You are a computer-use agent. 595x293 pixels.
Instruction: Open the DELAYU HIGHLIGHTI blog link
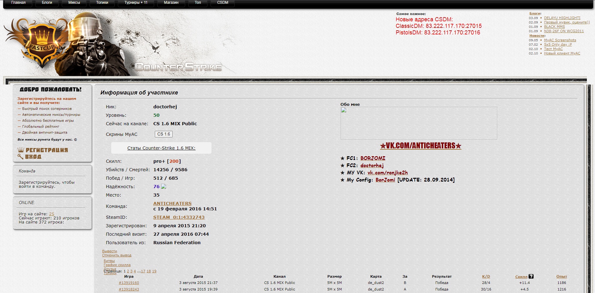(x=562, y=18)
